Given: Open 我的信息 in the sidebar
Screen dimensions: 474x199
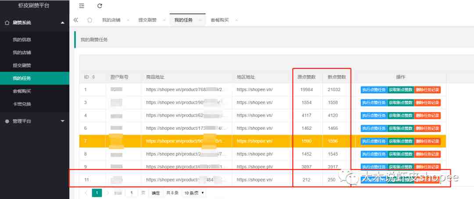Looking at the screenshot, I should 22,40.
